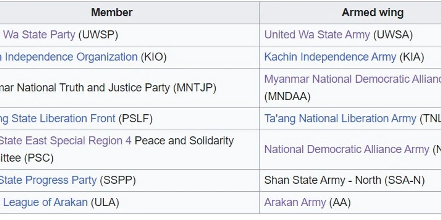Click the Wa State Party link
Image resolution: width=441 pixels, height=220 pixels.
39,35
